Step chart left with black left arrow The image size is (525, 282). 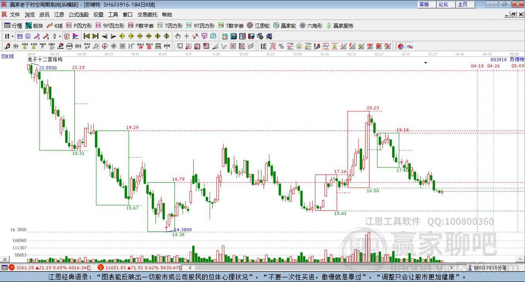tap(105, 36)
